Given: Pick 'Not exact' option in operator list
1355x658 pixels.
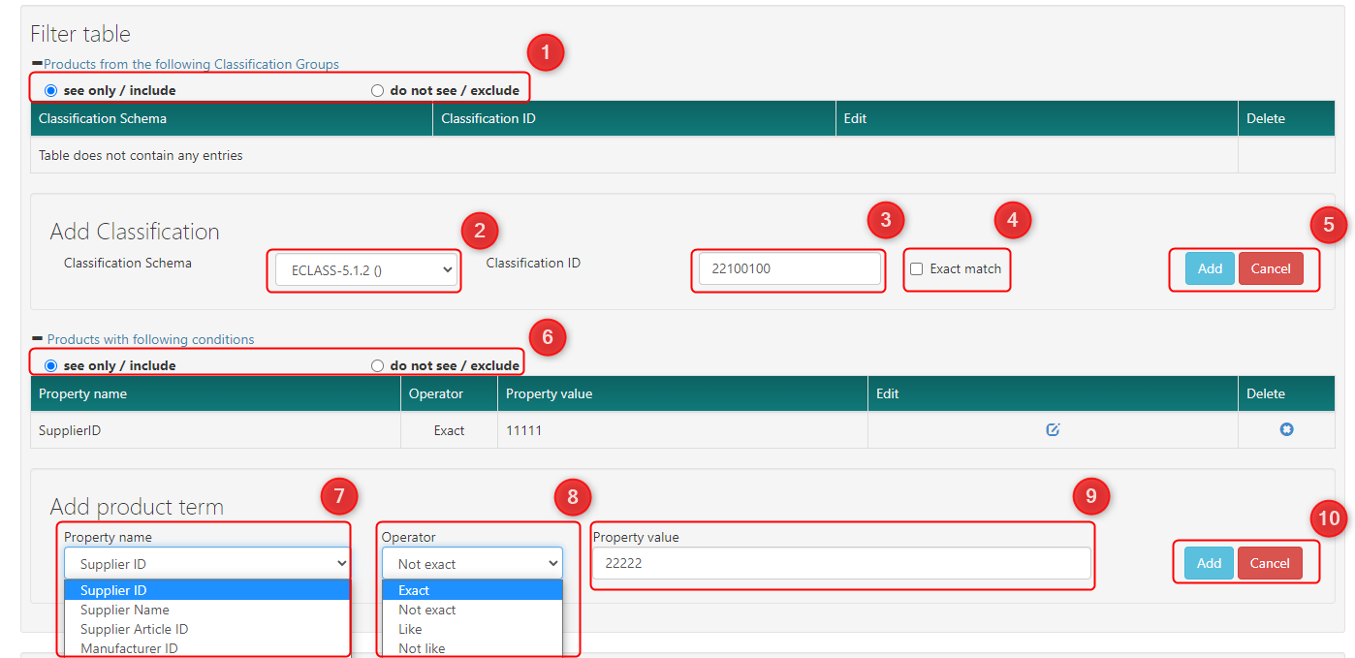Looking at the screenshot, I should point(426,611).
